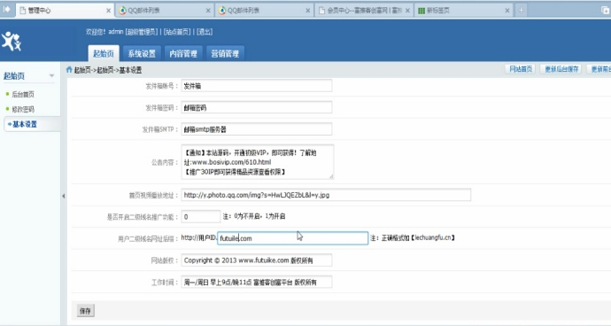Click the 保存 save button
Viewport: 611px width, 326px height.
click(85, 311)
